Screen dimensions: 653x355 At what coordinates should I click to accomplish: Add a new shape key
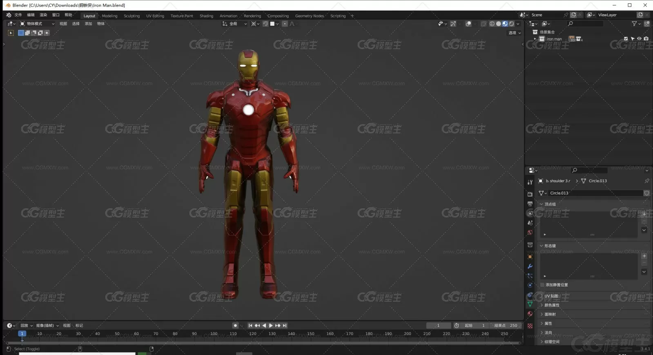click(644, 256)
